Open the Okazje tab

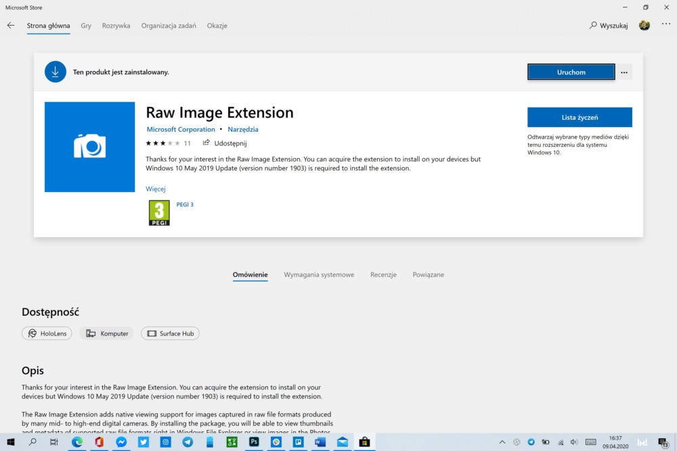(217, 26)
